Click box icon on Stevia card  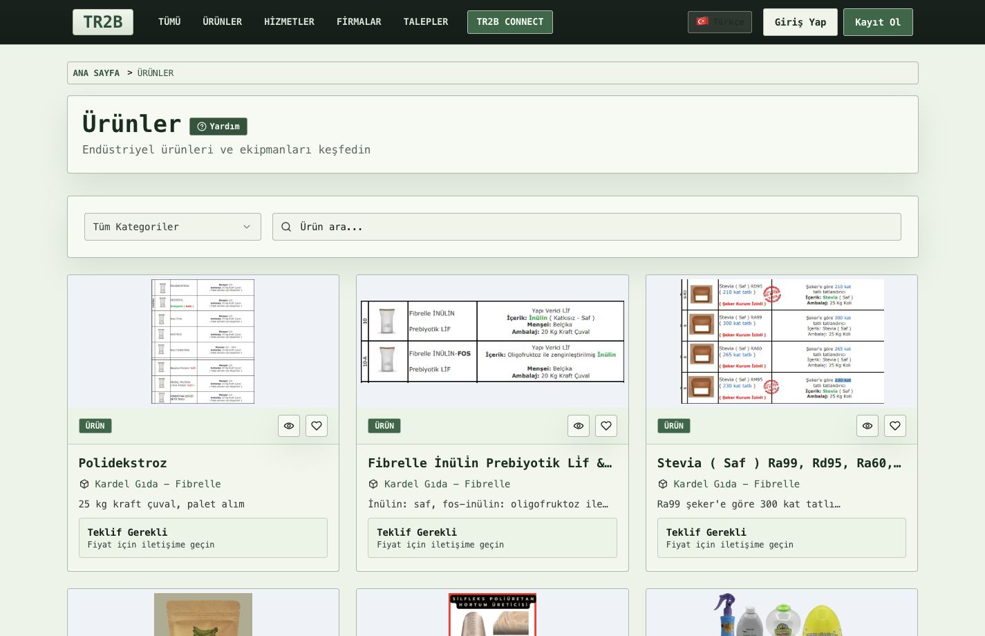pyautogui.click(x=663, y=484)
